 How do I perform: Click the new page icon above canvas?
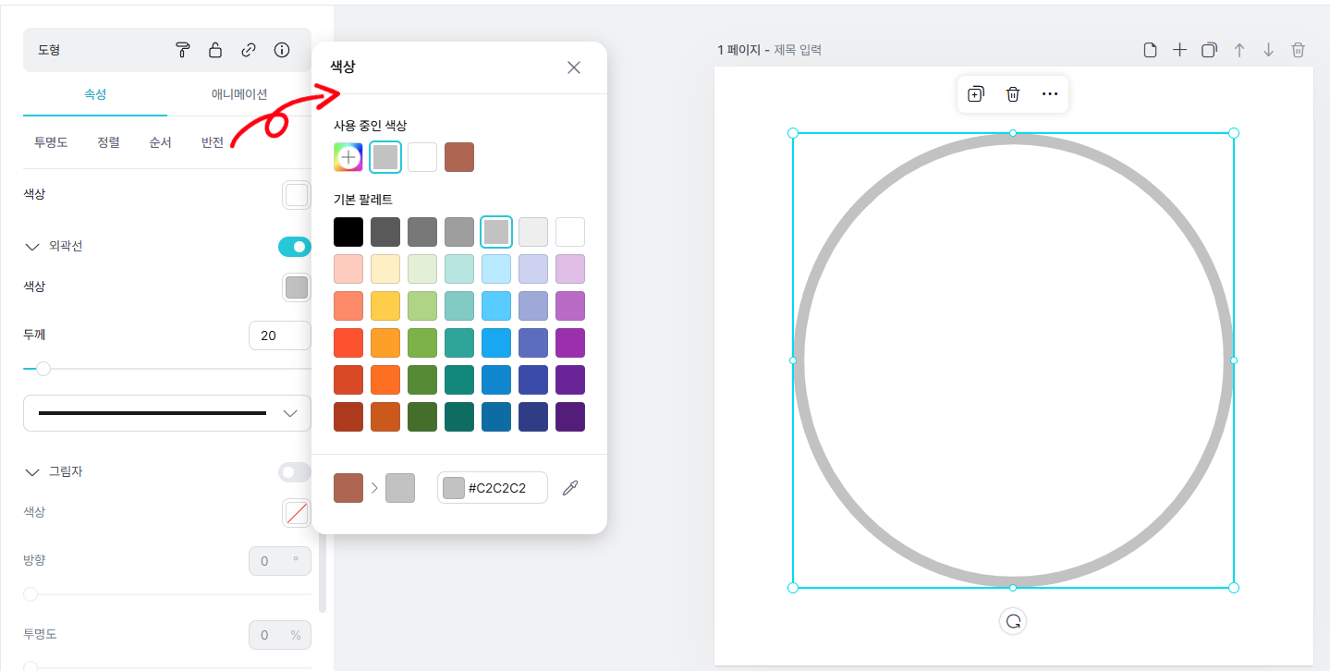pos(1150,50)
